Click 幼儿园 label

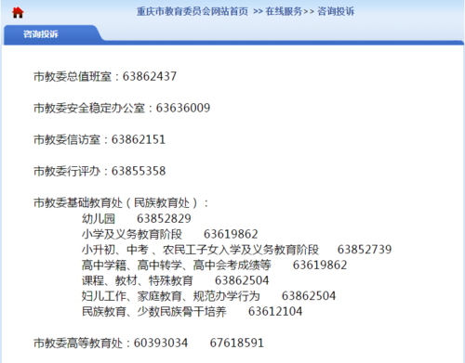[x=99, y=219]
